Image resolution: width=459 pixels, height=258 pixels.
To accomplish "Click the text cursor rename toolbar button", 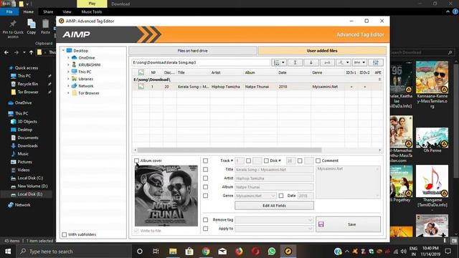I will 295,62.
